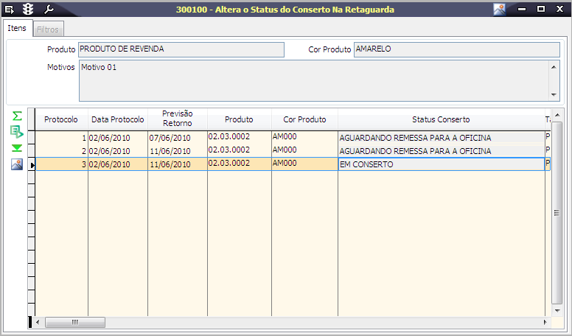Sort by grid Produto column header
572x336 pixels.
[240, 119]
